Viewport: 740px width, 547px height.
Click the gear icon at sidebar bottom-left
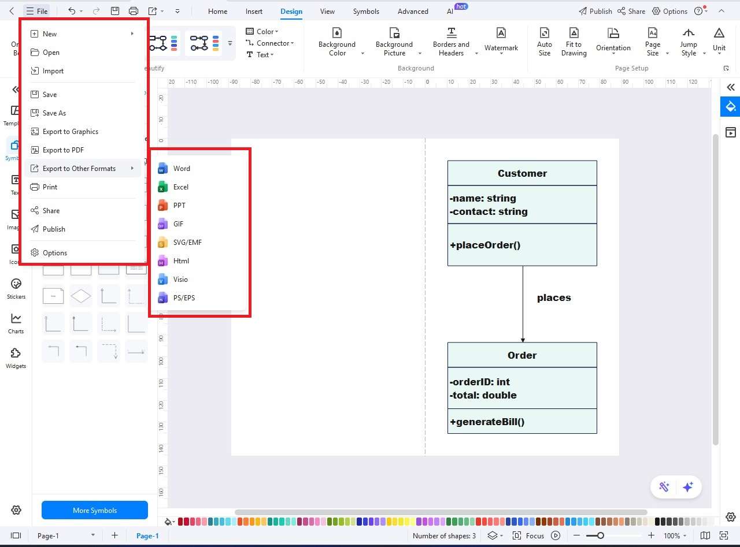coord(16,510)
